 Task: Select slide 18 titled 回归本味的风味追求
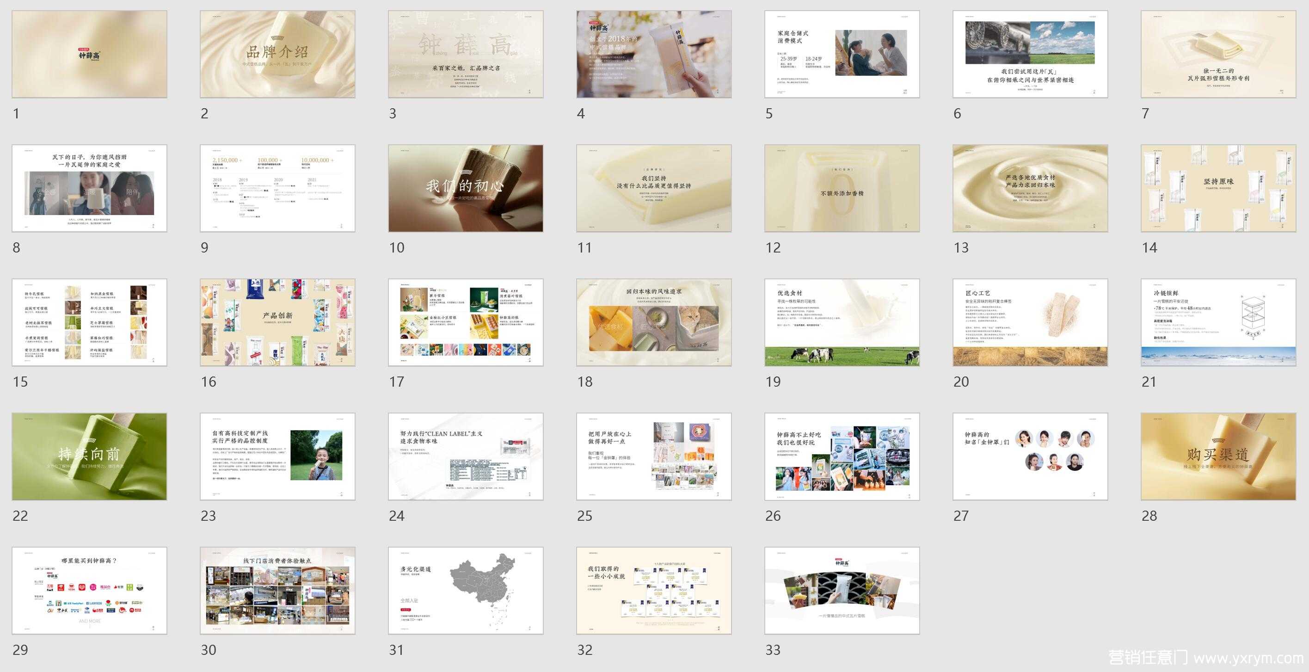click(x=654, y=322)
